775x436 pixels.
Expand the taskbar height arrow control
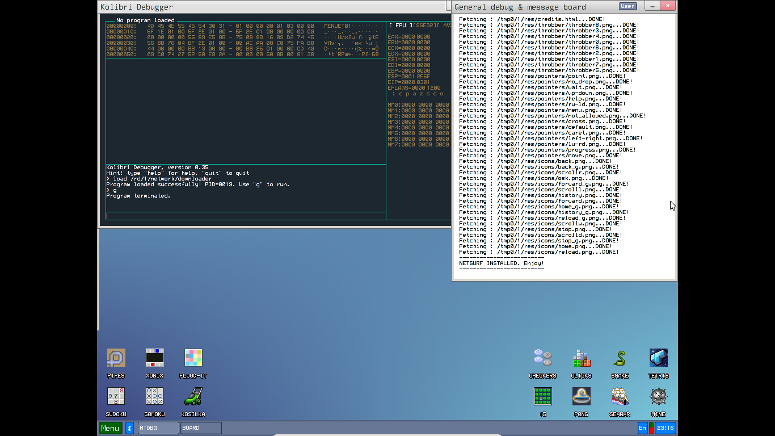[x=128, y=427]
